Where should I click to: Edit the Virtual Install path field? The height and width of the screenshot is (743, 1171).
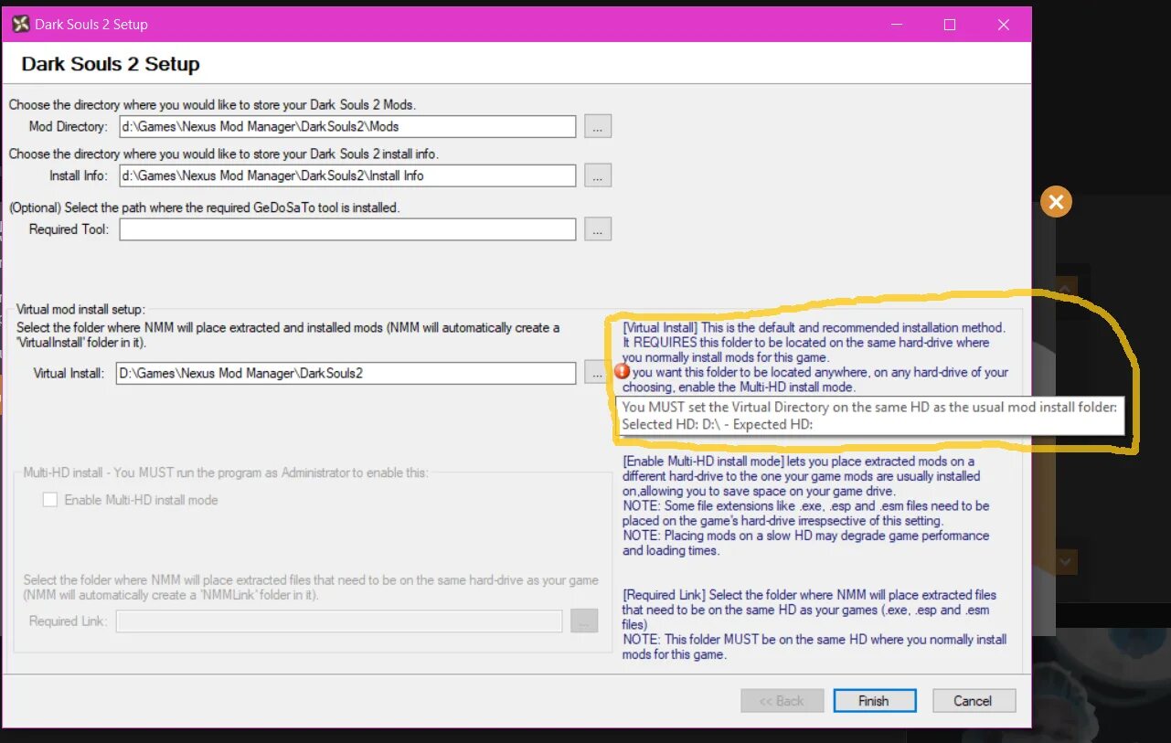[x=346, y=373]
